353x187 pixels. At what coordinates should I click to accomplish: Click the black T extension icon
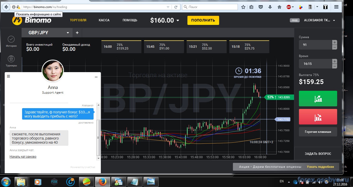tap(325, 7)
